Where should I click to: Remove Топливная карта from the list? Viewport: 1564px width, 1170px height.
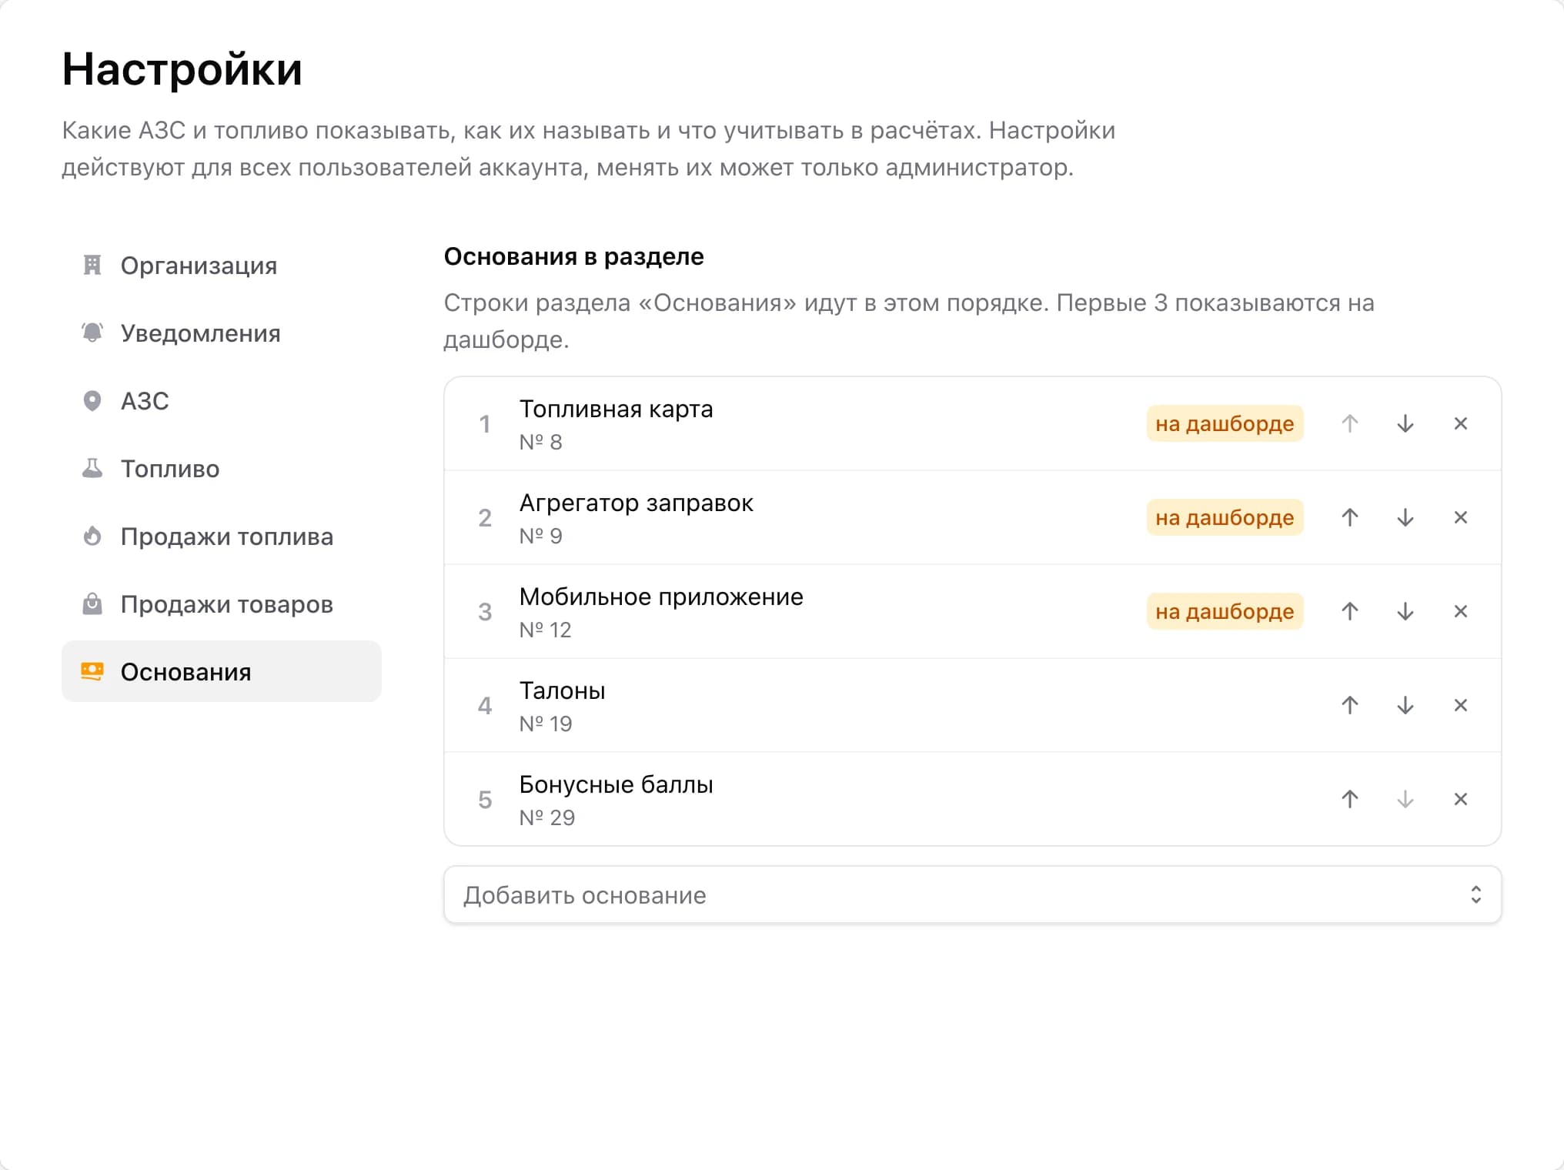pyautogui.click(x=1461, y=423)
